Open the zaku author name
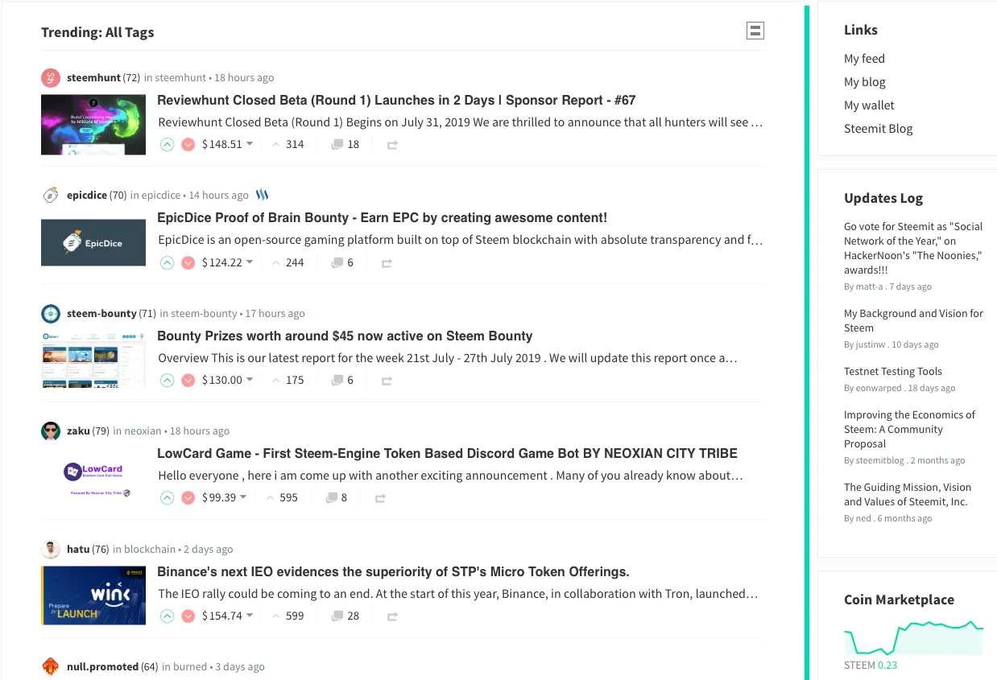This screenshot has height=680, width=997. tap(78, 431)
